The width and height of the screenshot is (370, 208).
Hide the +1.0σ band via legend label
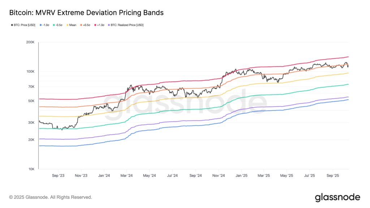[x=101, y=25]
